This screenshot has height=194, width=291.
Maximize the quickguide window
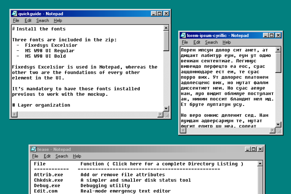[159, 13]
